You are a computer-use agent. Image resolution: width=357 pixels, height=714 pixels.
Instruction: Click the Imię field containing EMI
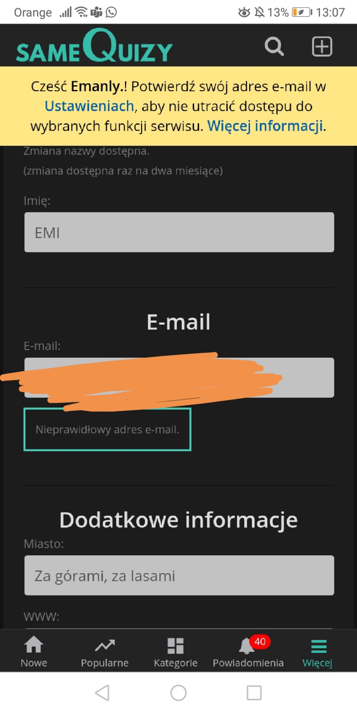coord(179,232)
